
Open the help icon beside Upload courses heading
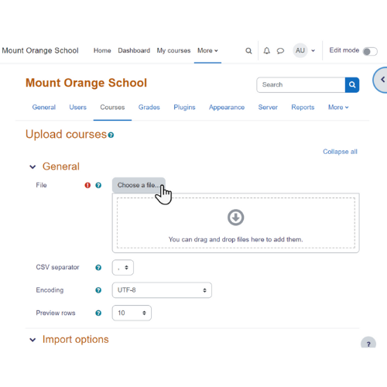pyautogui.click(x=111, y=135)
